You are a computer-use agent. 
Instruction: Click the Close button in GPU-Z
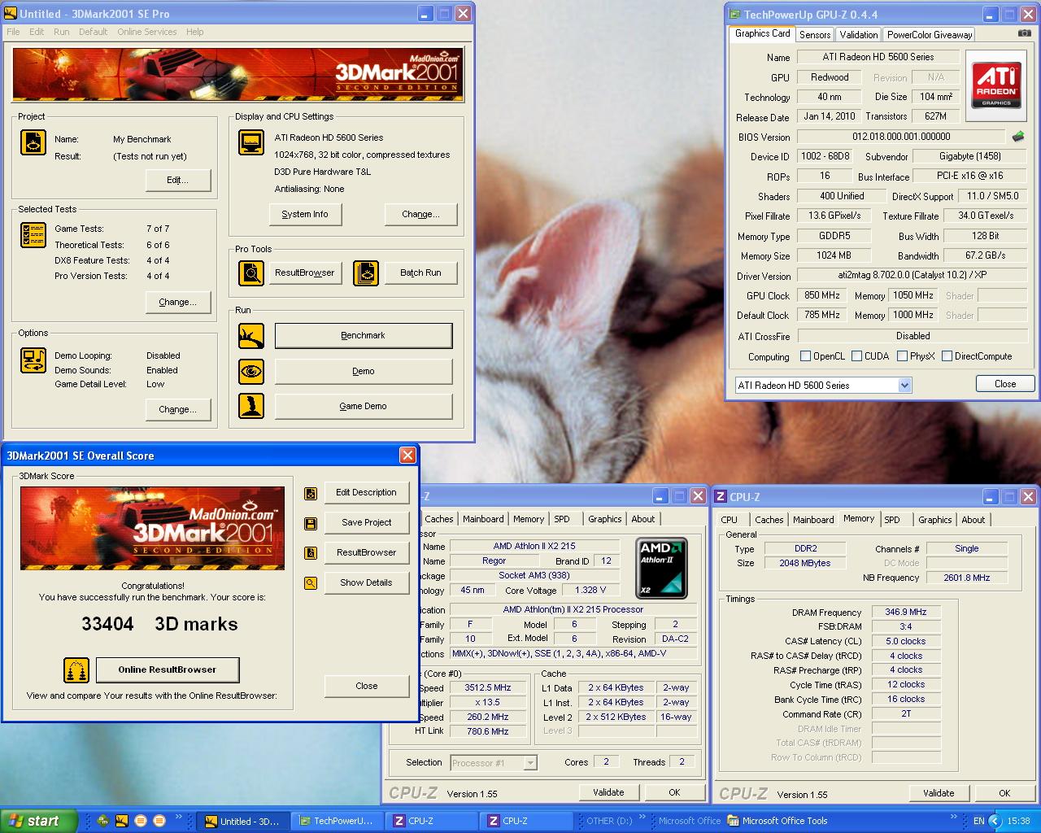click(x=1005, y=384)
